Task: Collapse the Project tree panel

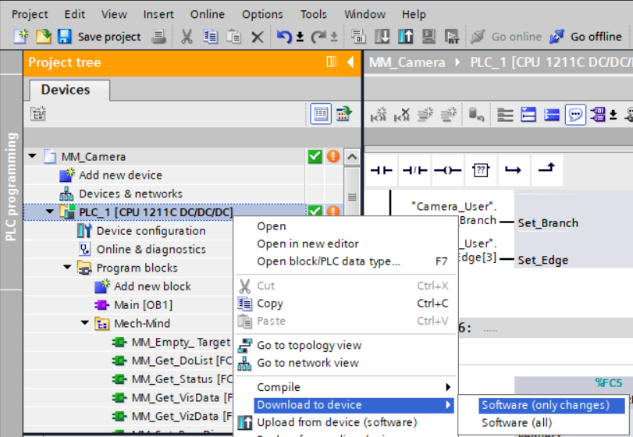Action: (350, 62)
